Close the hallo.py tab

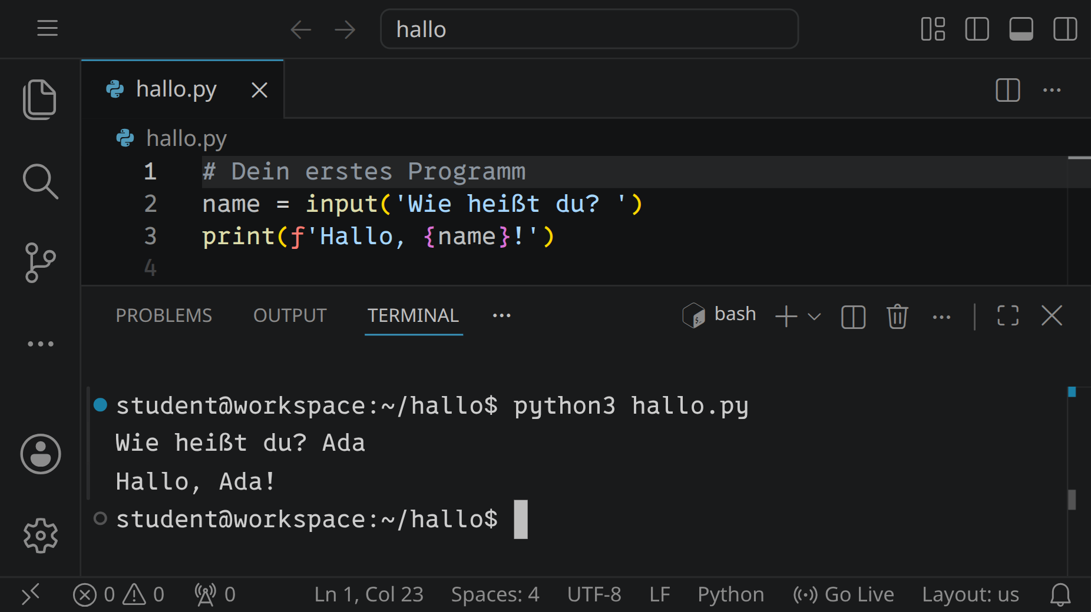pos(259,90)
